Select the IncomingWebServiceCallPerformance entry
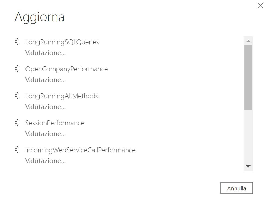The height and width of the screenshot is (202, 266). [x=81, y=150]
